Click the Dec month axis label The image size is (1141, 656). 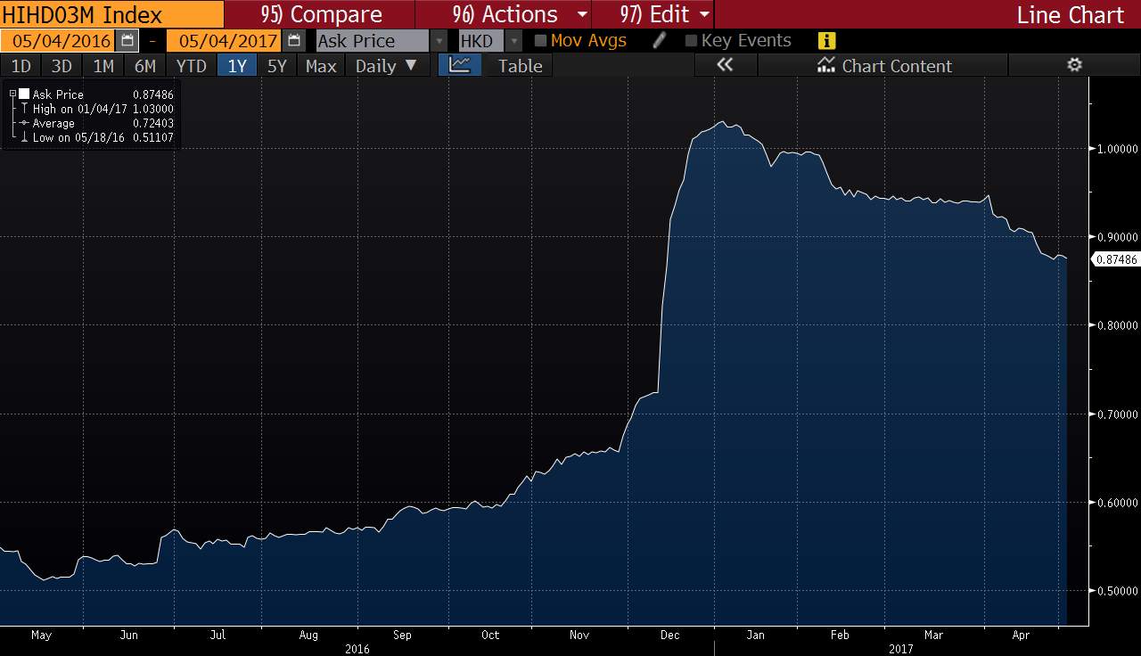pyautogui.click(x=669, y=635)
